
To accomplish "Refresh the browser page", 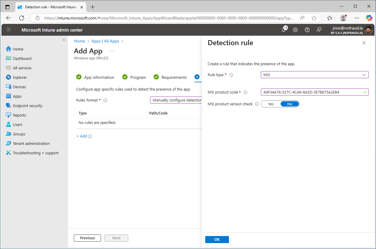I will click(x=22, y=18).
